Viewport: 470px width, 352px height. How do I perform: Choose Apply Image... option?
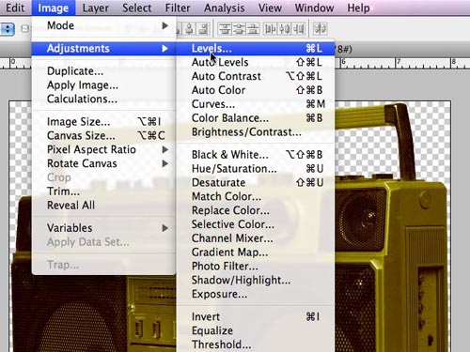tap(104, 85)
